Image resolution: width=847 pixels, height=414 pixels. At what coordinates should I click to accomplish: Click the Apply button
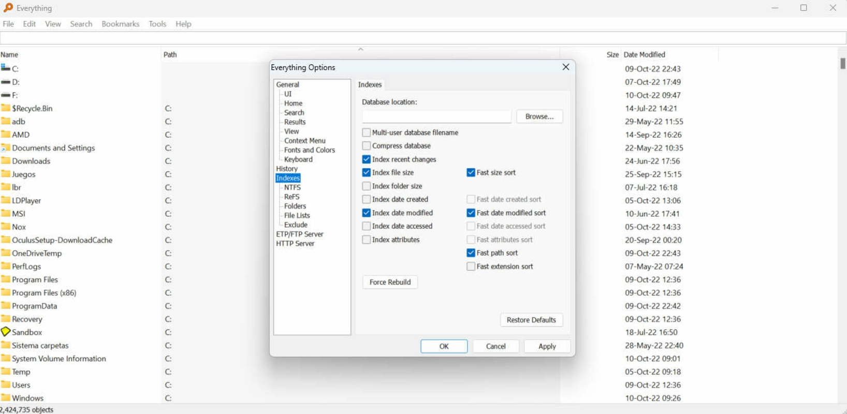[x=547, y=346]
